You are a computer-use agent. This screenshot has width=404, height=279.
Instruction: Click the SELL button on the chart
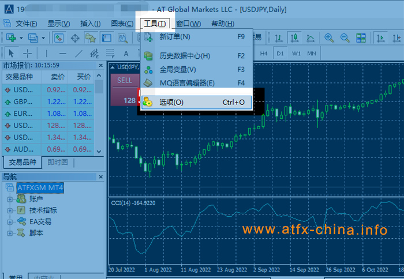[125, 80]
